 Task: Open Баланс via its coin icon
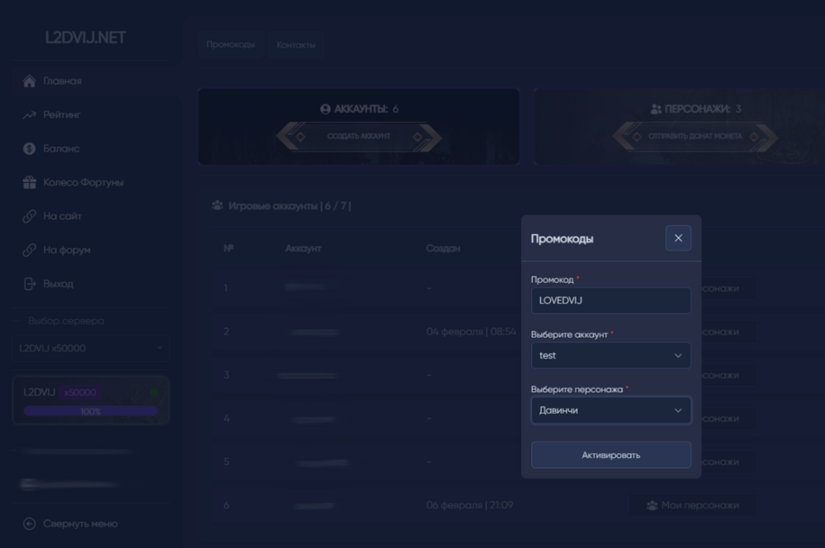pyautogui.click(x=29, y=149)
